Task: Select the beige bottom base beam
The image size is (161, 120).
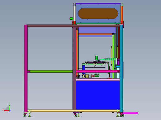Action: (x=73, y=111)
